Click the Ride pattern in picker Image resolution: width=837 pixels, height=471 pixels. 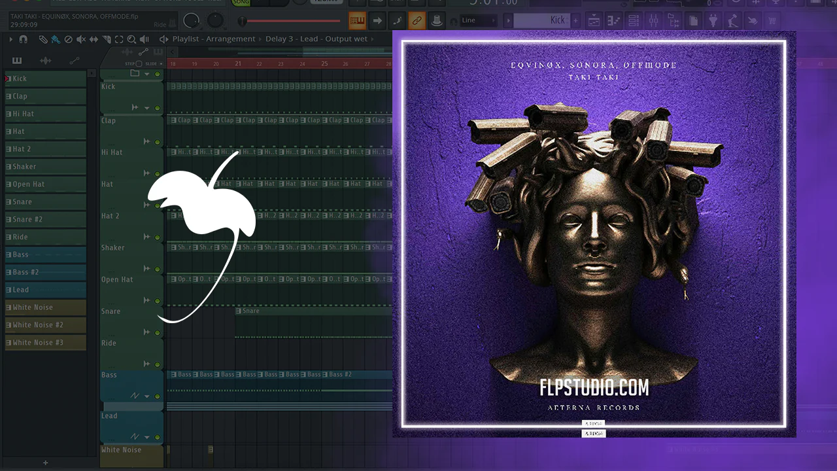[46, 237]
